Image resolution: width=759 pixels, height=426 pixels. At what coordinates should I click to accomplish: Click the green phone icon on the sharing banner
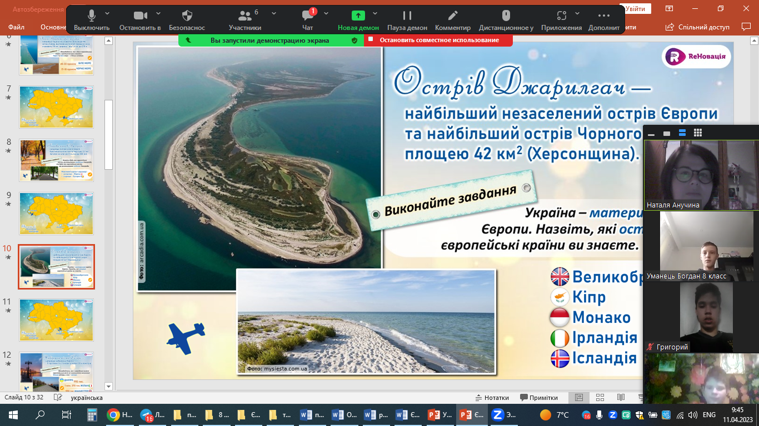click(188, 40)
